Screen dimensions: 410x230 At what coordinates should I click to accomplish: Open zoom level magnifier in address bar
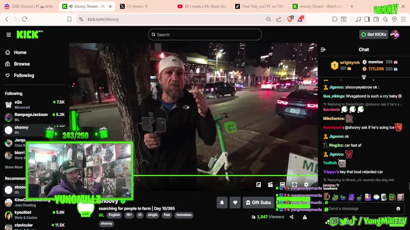tap(268, 19)
